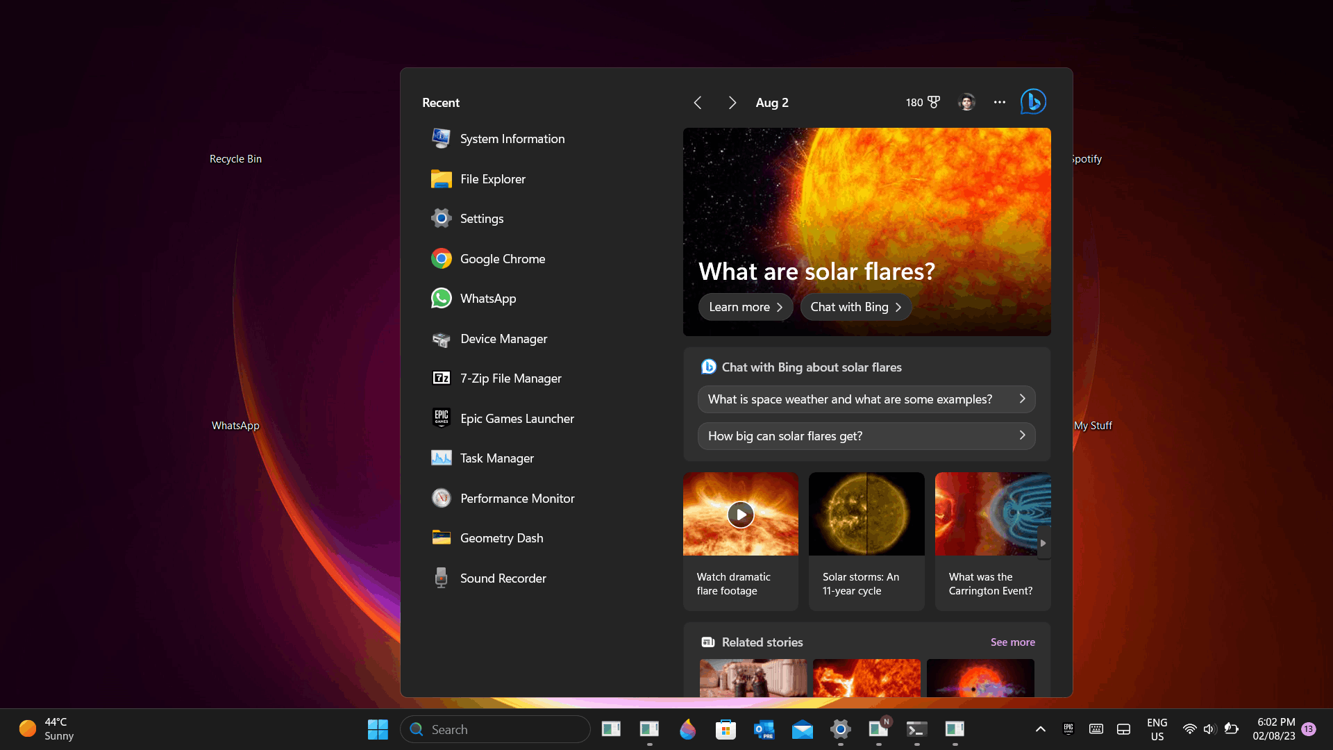1333x750 pixels.
Task: Open the See more related stories link
Action: pos(1012,642)
